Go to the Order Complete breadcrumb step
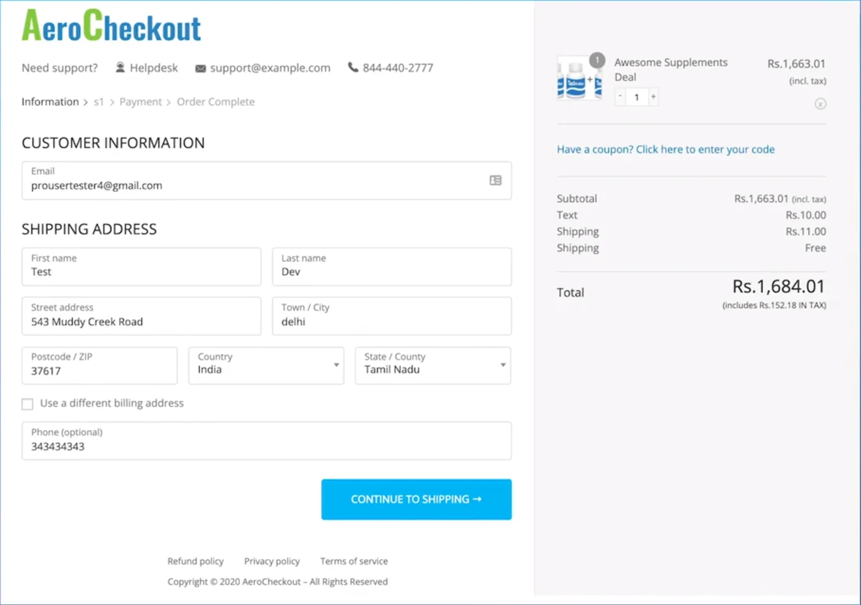Screen dimensions: 861x605 (215, 102)
